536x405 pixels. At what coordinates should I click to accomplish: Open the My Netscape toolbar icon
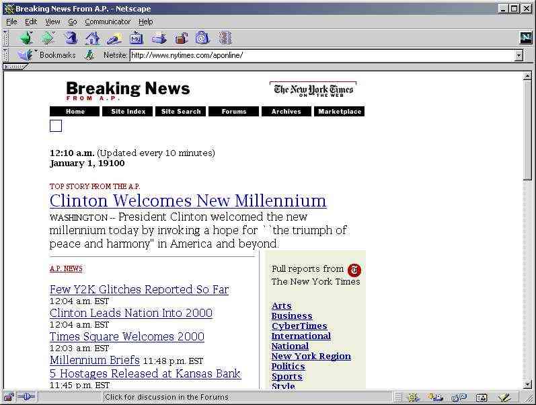coord(137,38)
